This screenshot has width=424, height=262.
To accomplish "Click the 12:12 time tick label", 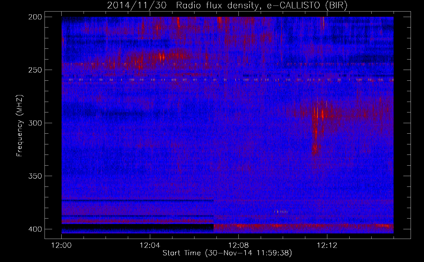I will [327, 245].
